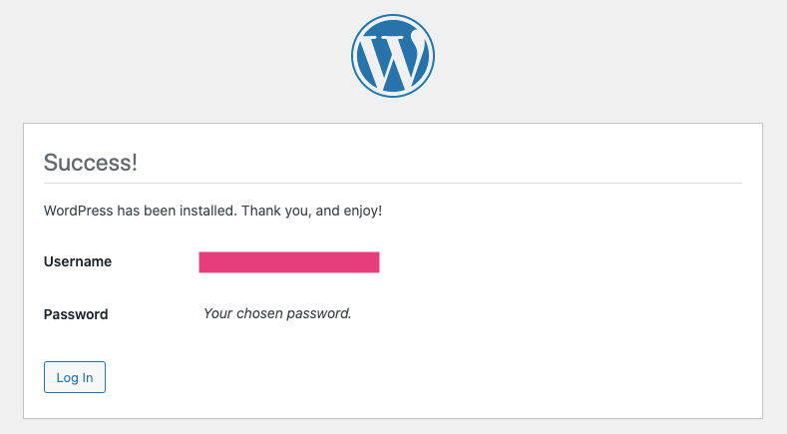The image size is (787, 434).
Task: Click the blue ring of the WordPress logo
Action: click(x=354, y=56)
